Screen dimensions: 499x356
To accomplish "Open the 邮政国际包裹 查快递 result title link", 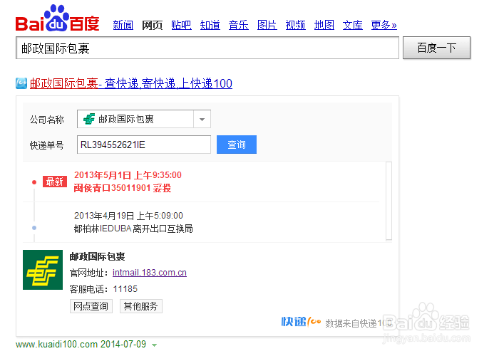I will click(x=131, y=83).
